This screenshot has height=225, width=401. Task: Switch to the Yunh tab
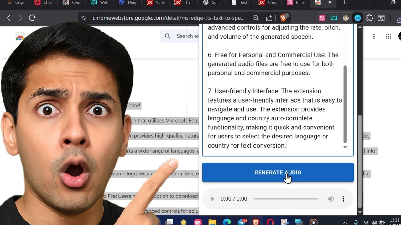coord(156,2)
